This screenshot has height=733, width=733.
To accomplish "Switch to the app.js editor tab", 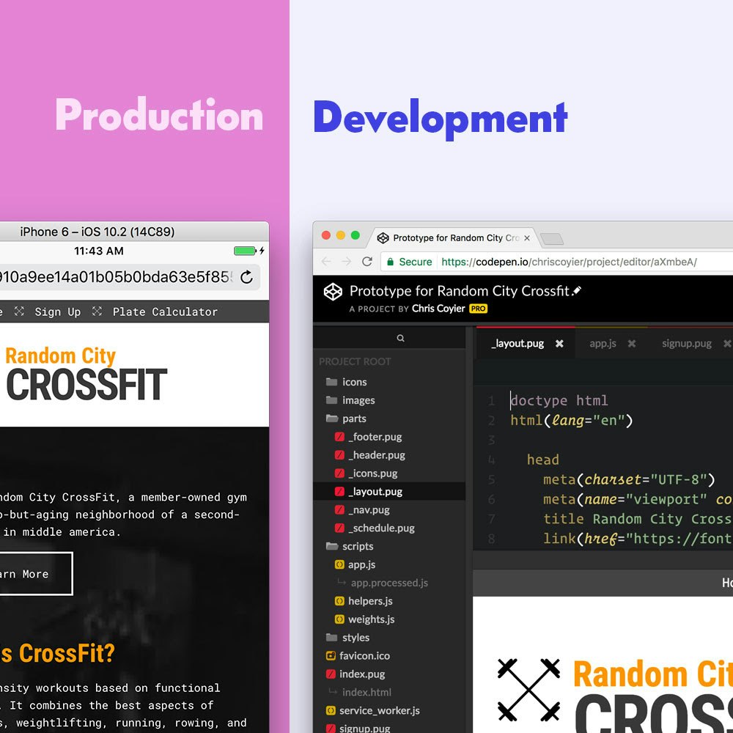I will pyautogui.click(x=603, y=344).
